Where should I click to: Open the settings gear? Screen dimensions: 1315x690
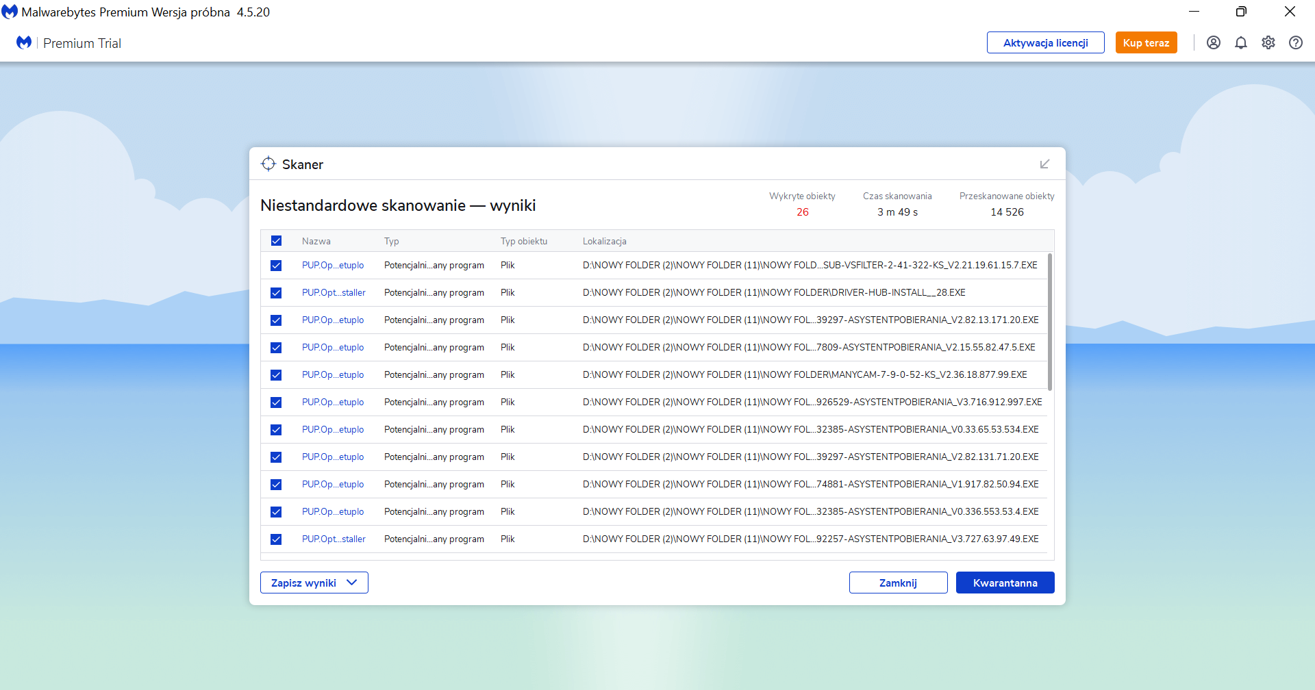[x=1268, y=42]
